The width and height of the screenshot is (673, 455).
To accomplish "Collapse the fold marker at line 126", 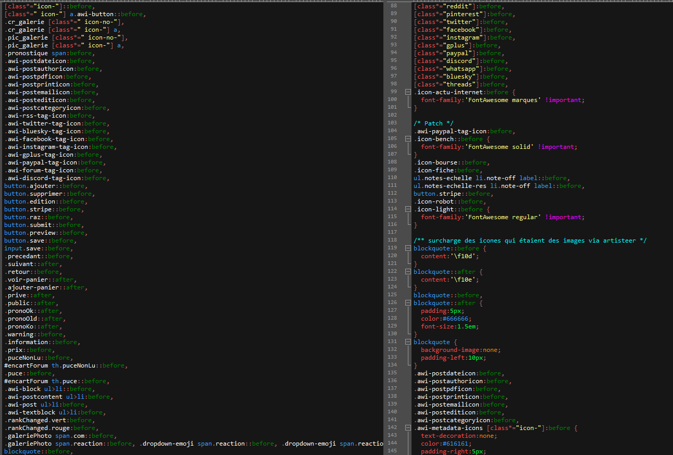I will (x=407, y=303).
